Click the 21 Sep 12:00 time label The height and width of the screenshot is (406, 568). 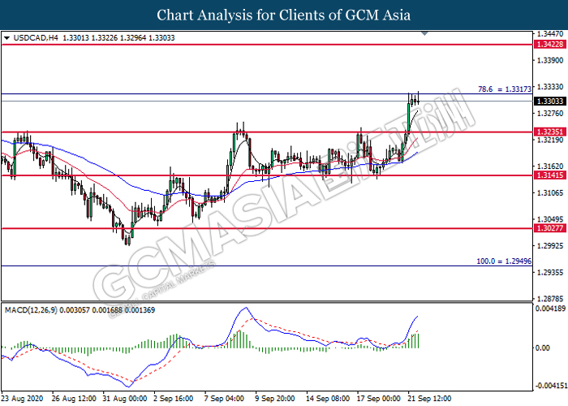click(428, 400)
